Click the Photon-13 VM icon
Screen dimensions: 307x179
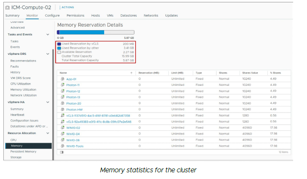63,97
